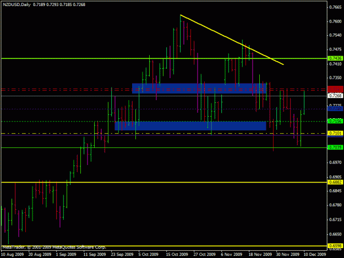
Task: Click the yellow 0.6598 price label
Action: click(335, 246)
